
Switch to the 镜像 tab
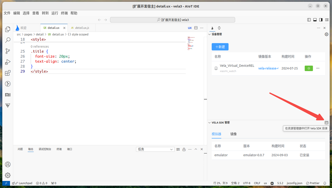coord(233,134)
